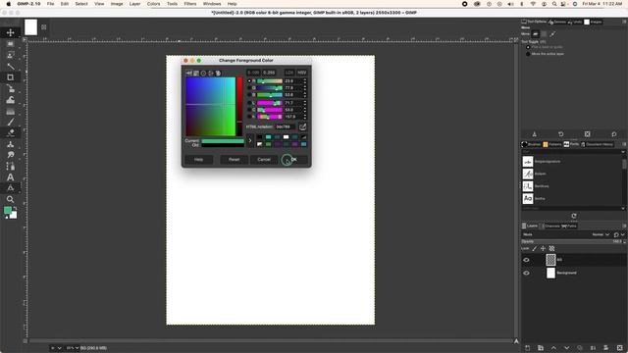Image resolution: width=628 pixels, height=353 pixels.
Task: Open the Fonts panel configuration menu
Action: [x=624, y=144]
